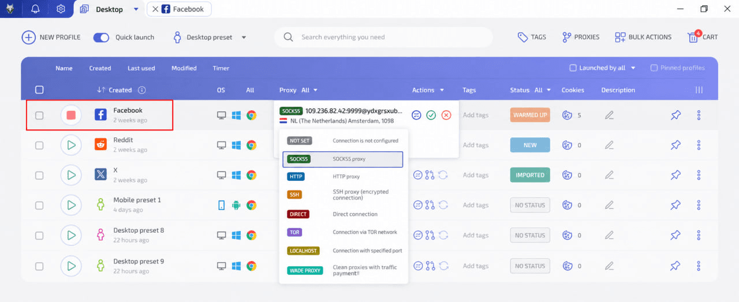Sort by Timer
The image size is (739, 302).
pyautogui.click(x=221, y=68)
